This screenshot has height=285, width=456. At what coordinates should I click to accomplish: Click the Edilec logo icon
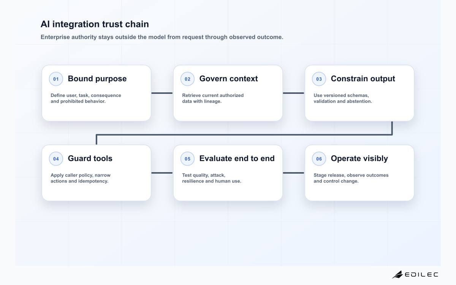point(397,274)
